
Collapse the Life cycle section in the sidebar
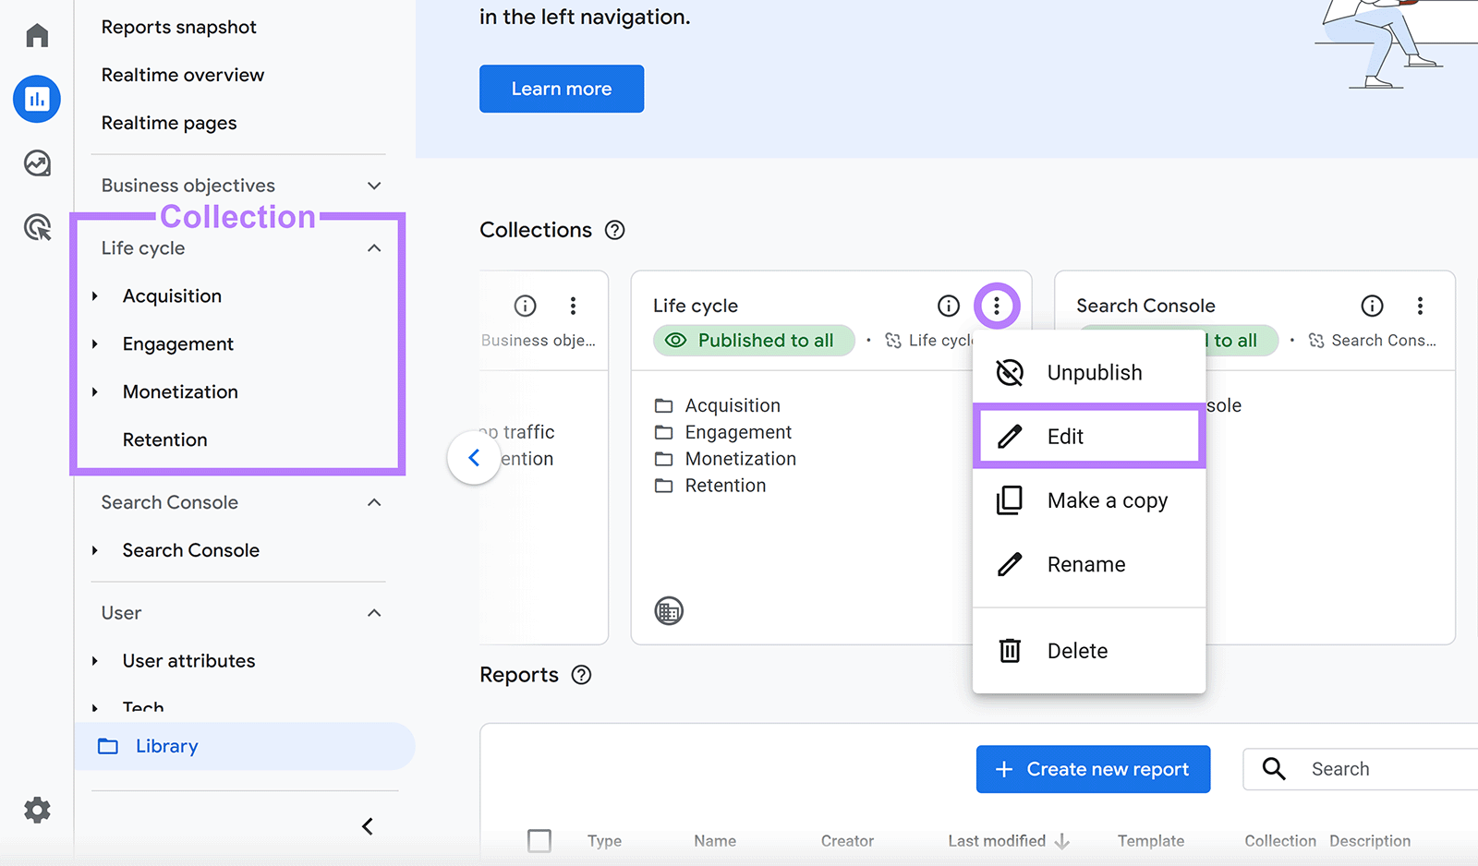coord(374,247)
